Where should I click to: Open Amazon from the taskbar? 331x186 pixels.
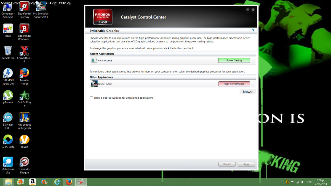pyautogui.click(x=33, y=182)
